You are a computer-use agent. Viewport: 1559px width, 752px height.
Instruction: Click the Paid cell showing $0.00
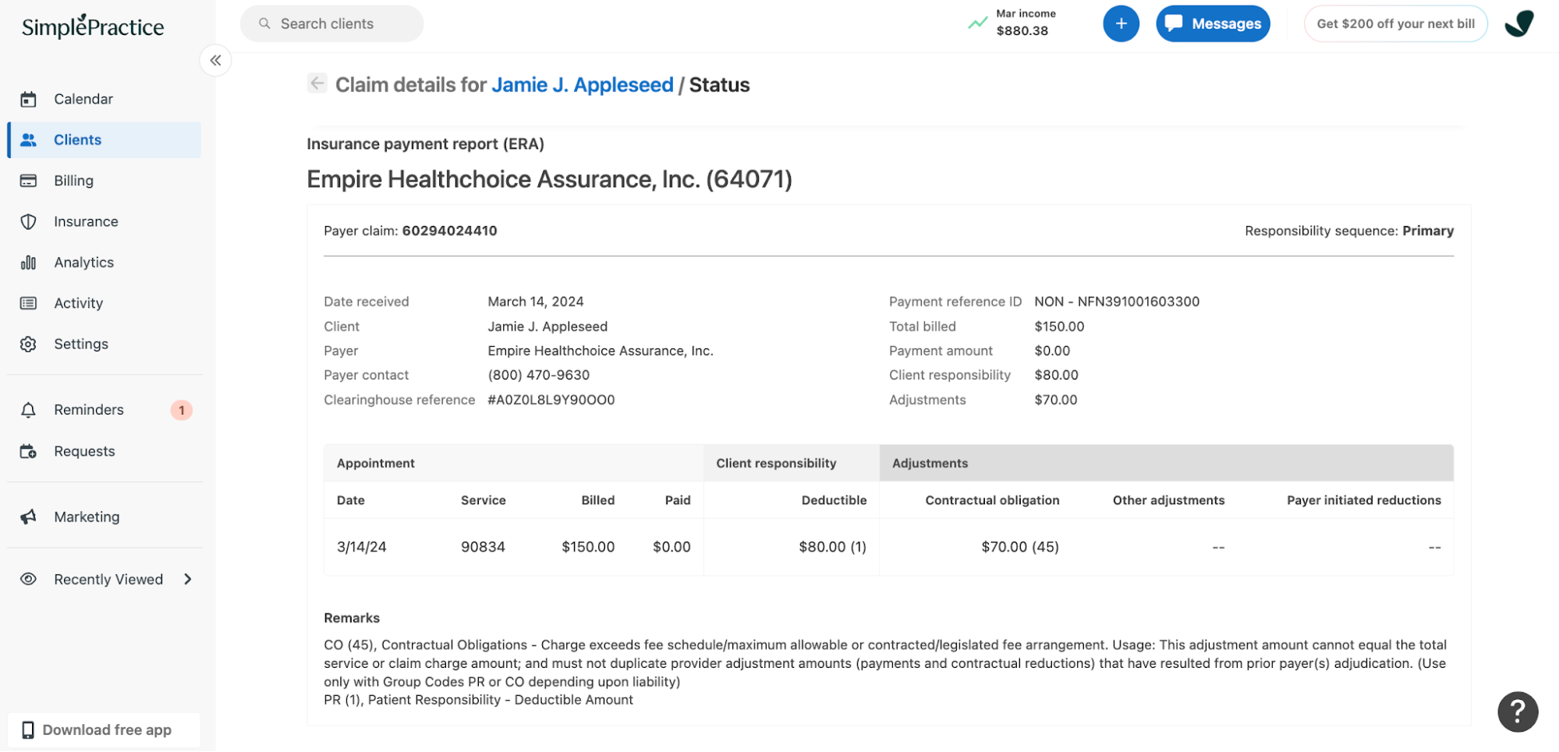tap(671, 547)
